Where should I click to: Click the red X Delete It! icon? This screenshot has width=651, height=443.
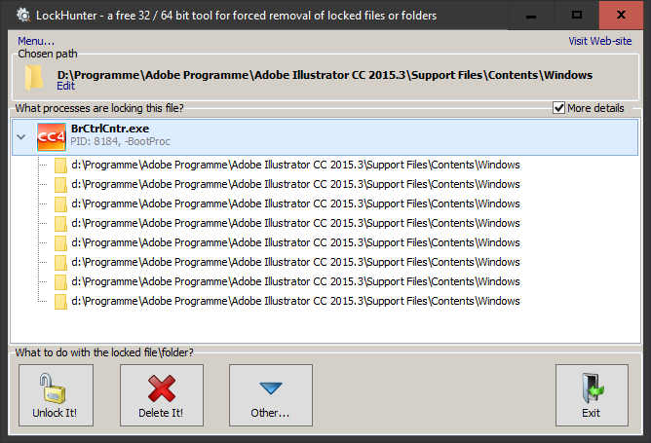162,388
